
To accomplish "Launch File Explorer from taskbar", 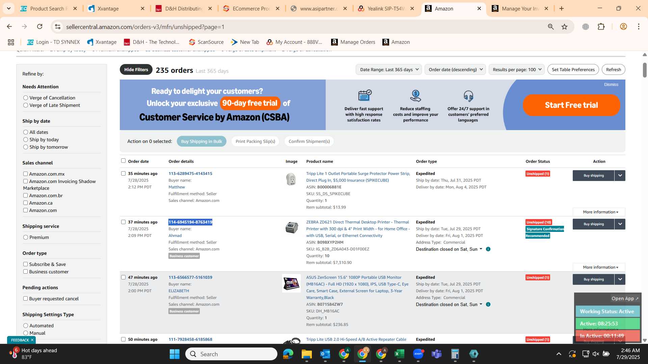I will pyautogui.click(x=306, y=354).
